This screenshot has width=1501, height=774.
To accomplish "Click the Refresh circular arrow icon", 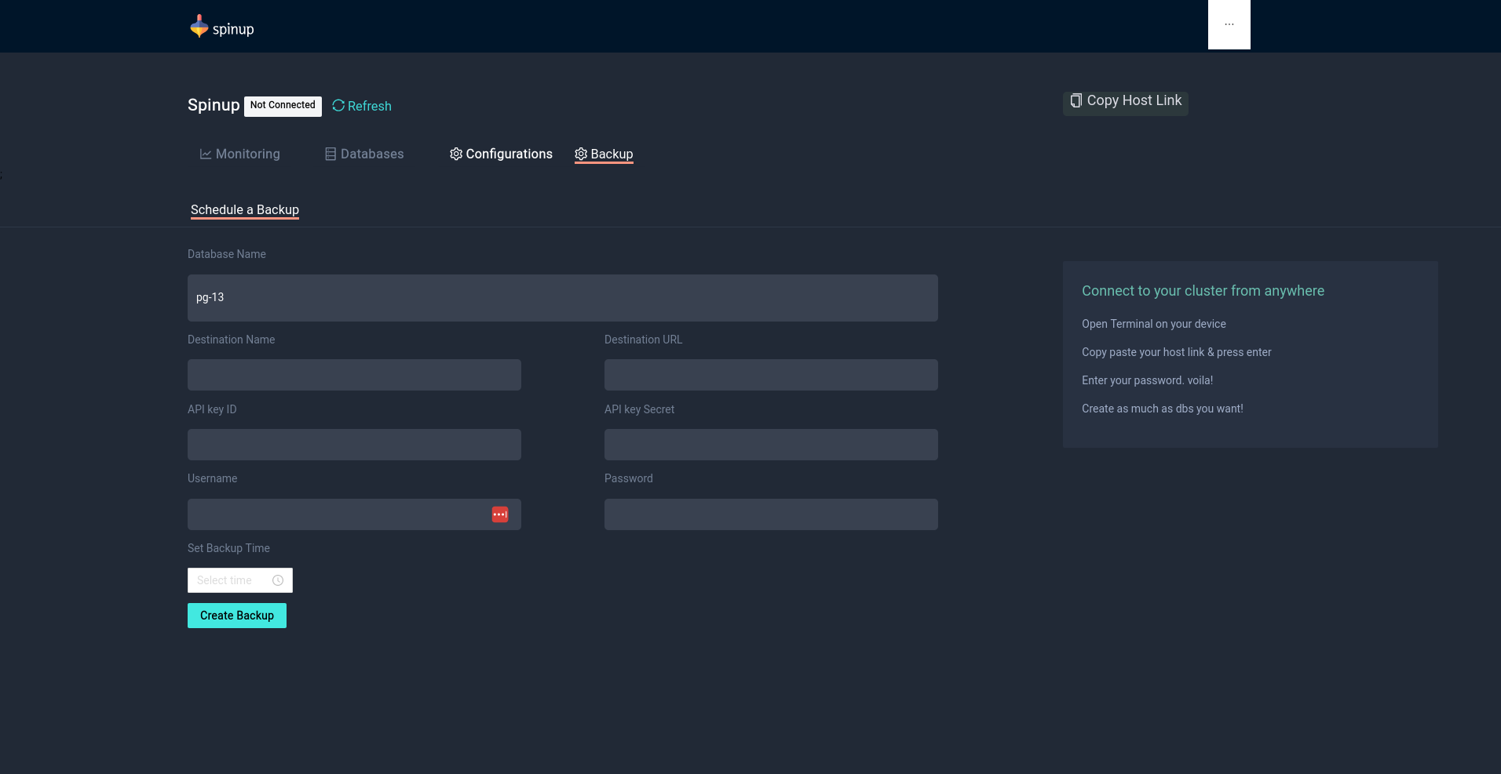I will (x=338, y=106).
